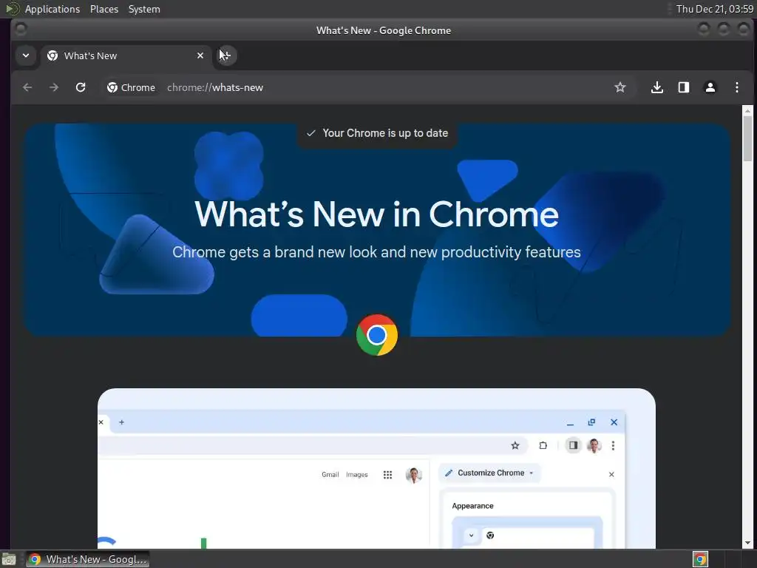Click the scrollbar up arrow
This screenshot has height=568, width=757.
747,111
